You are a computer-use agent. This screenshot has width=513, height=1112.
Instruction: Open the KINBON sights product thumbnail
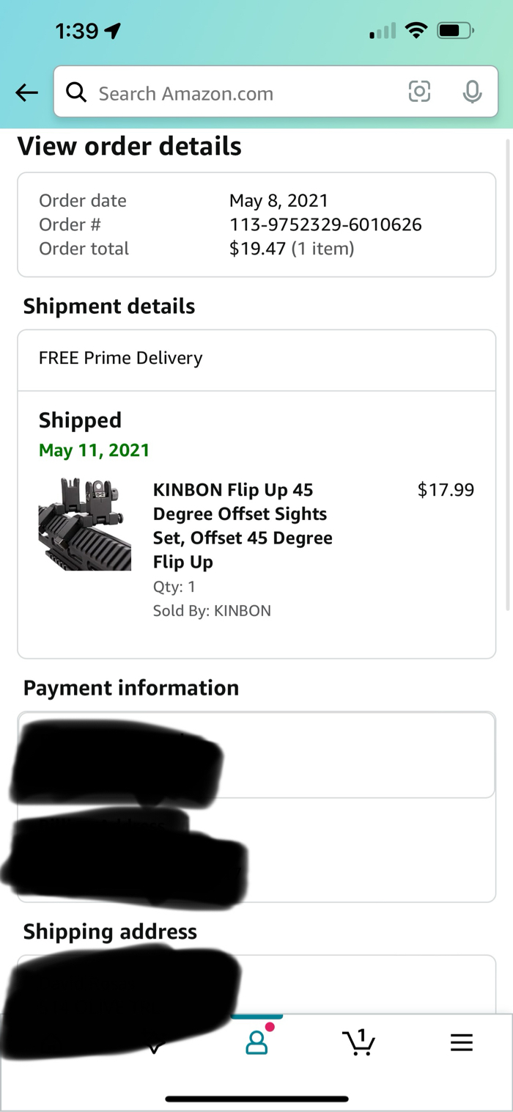coord(85,524)
